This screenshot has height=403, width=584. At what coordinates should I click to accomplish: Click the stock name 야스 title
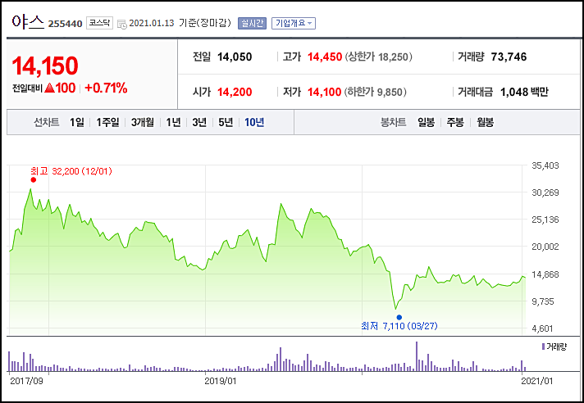point(27,23)
